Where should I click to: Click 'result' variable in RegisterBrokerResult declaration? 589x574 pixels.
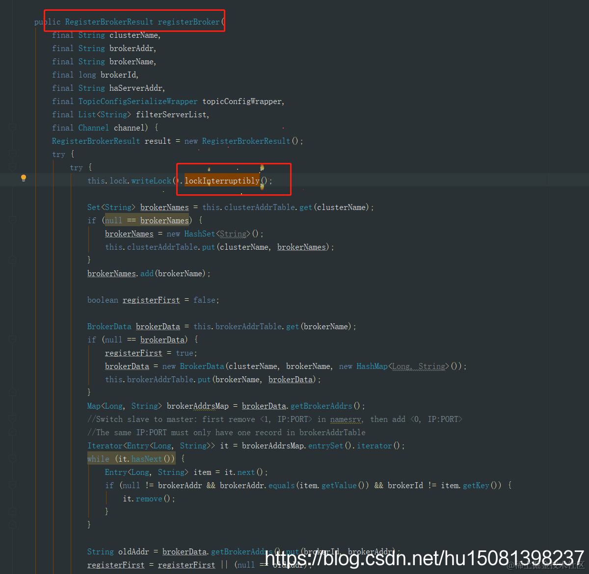[158, 141]
